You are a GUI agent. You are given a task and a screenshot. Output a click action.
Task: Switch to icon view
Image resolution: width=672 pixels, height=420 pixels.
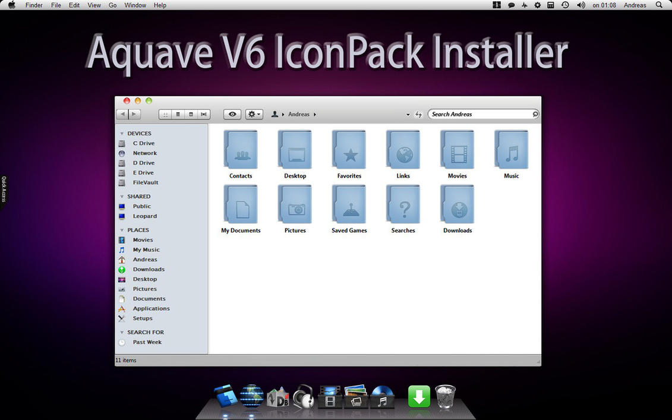[165, 115]
